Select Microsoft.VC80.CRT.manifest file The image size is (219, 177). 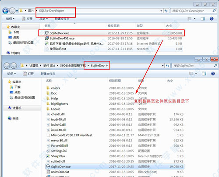click(115, 135)
